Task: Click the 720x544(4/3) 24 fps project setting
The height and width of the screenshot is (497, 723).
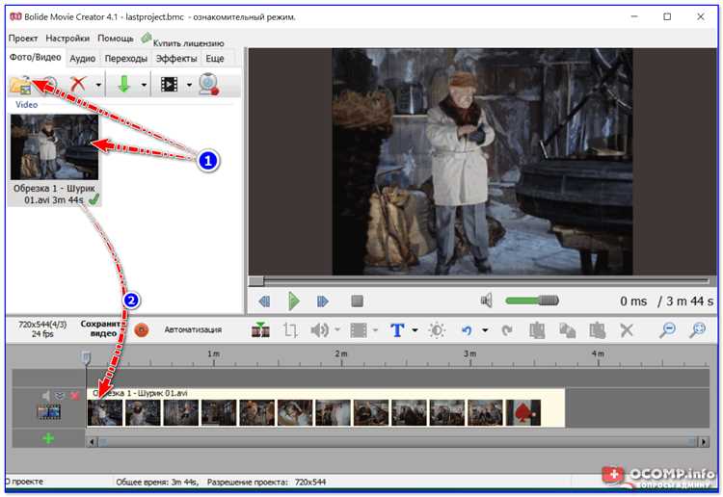Action: pyautogui.click(x=42, y=329)
